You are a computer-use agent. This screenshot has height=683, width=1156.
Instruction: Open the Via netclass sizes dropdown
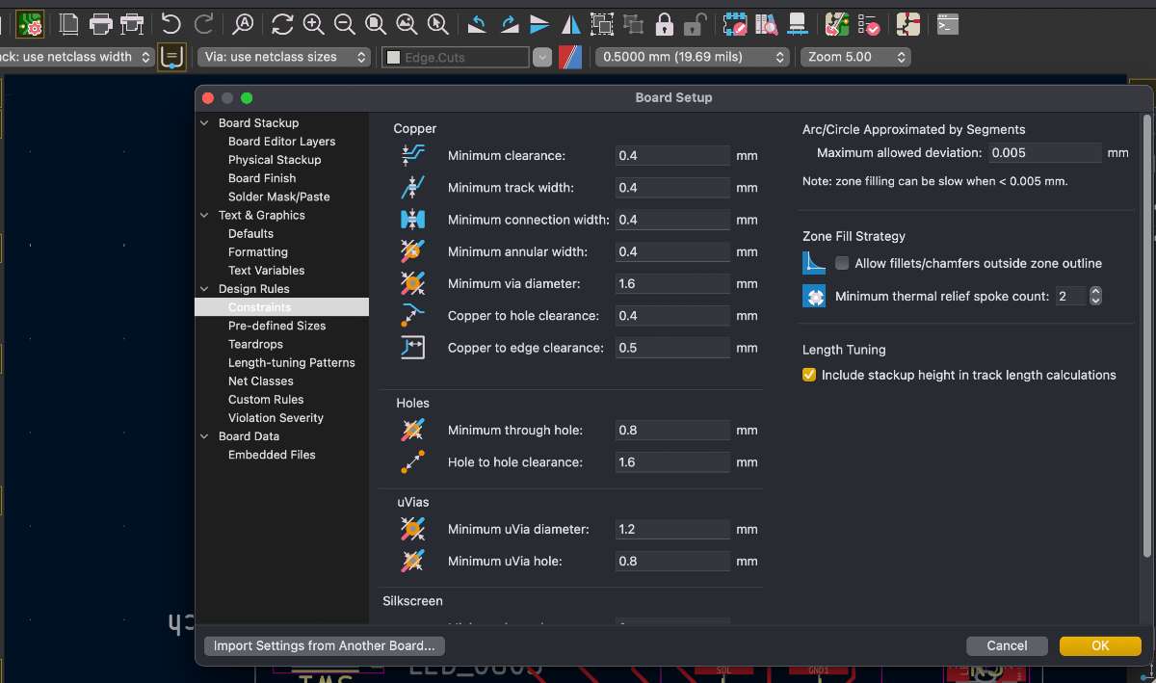[284, 57]
